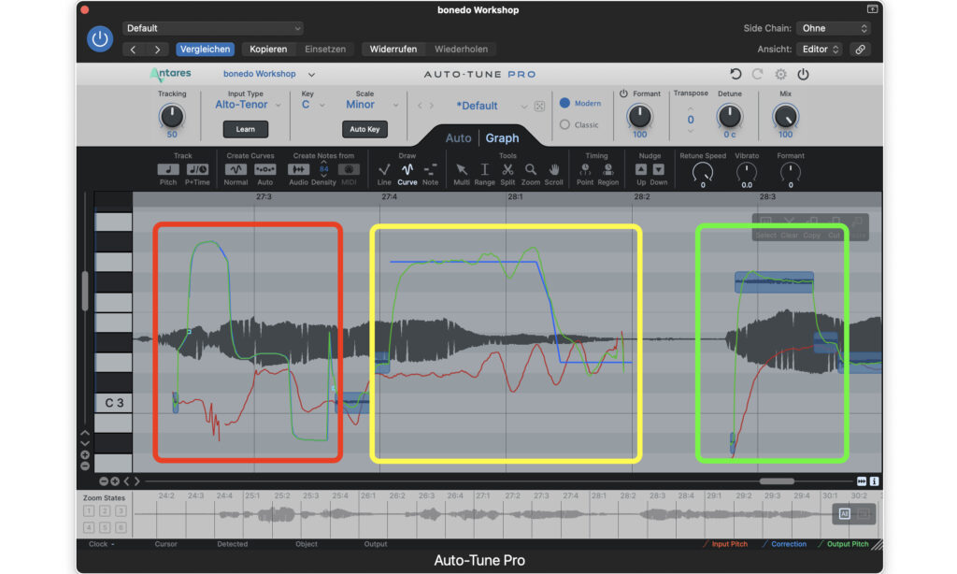This screenshot has width=957, height=574.
Task: Select Classic mode radio button
Action: coord(564,124)
